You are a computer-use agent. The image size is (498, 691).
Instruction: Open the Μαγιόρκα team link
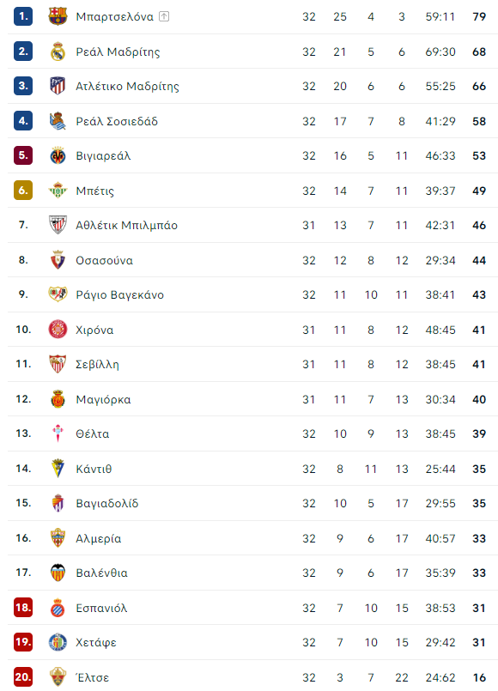pos(103,400)
